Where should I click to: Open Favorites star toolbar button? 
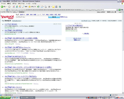click(32, 7)
